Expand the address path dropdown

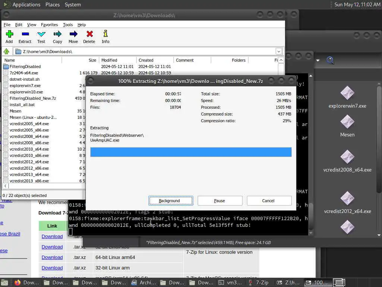[279, 51]
